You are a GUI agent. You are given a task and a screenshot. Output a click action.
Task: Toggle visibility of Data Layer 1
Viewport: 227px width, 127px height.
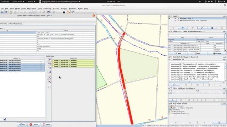click(x=175, y=18)
